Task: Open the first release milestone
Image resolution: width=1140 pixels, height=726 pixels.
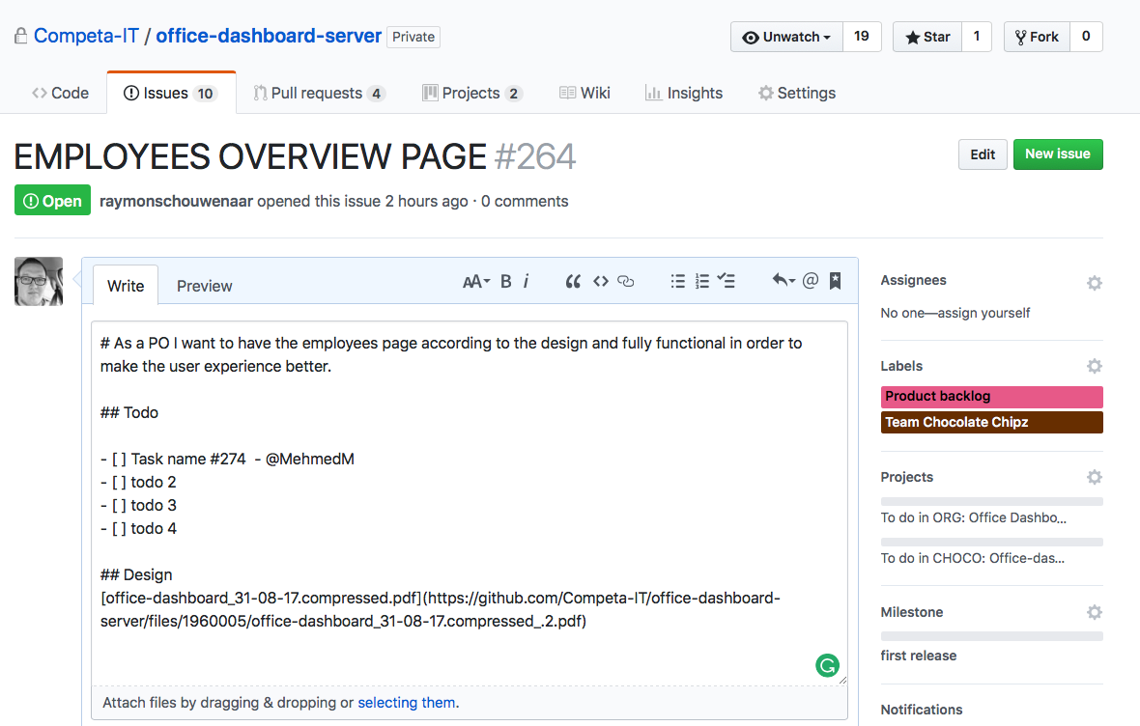Action: 918,656
